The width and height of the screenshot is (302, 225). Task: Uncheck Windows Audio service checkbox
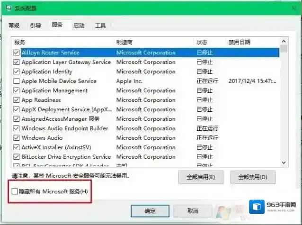point(17,138)
